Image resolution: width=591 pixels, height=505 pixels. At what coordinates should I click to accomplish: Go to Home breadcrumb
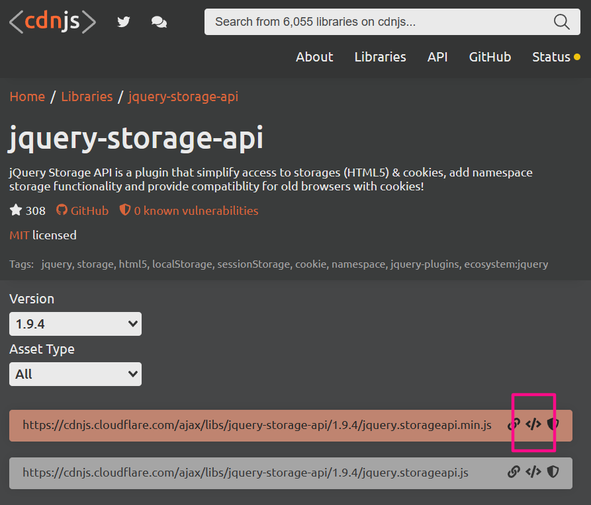[27, 97]
